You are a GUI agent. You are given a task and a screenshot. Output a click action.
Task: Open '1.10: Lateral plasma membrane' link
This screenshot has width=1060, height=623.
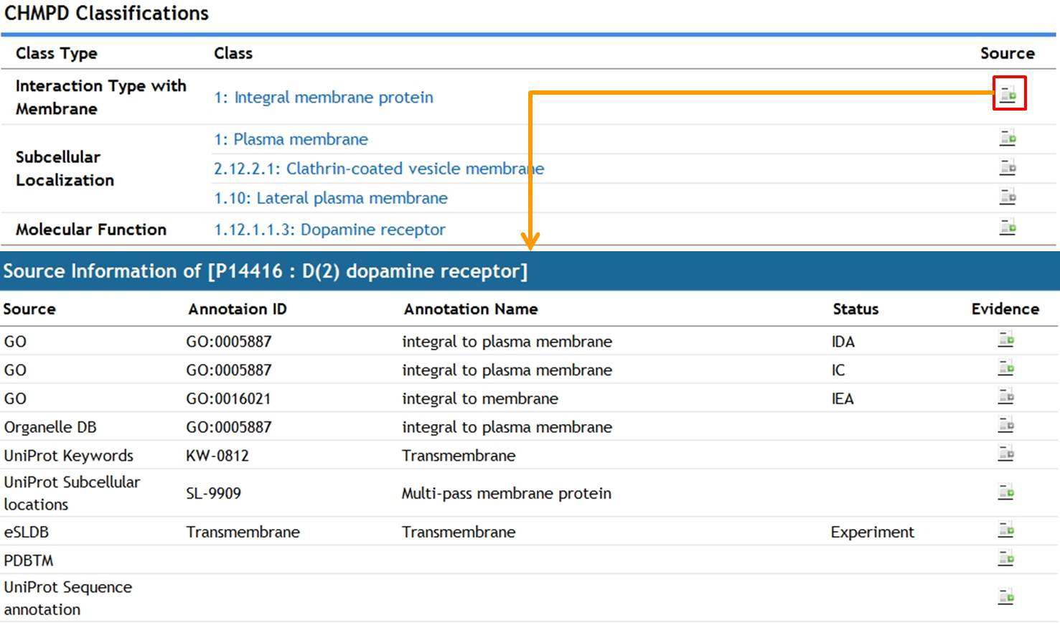coord(331,198)
